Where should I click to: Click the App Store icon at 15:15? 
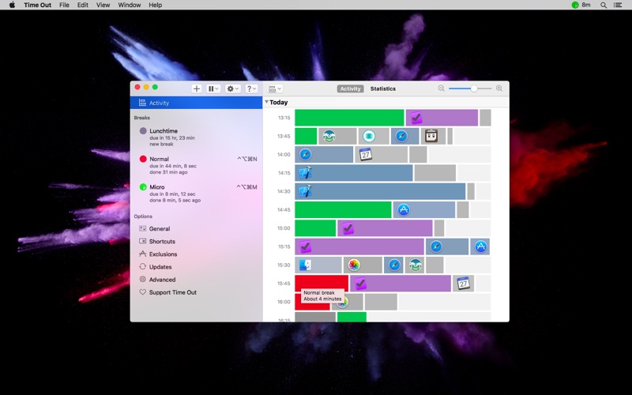tap(480, 246)
